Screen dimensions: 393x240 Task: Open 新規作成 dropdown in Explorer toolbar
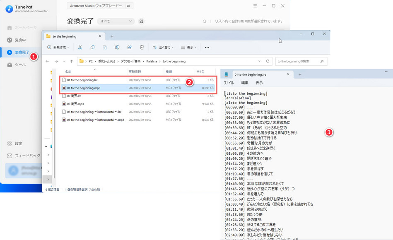58,47
